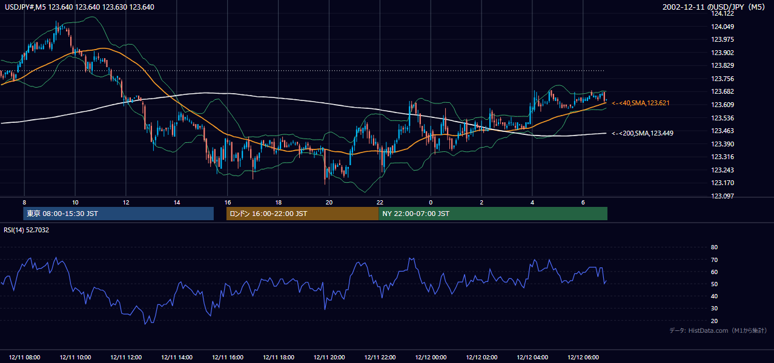Click the 12/12 06:00 time label

(x=583, y=358)
